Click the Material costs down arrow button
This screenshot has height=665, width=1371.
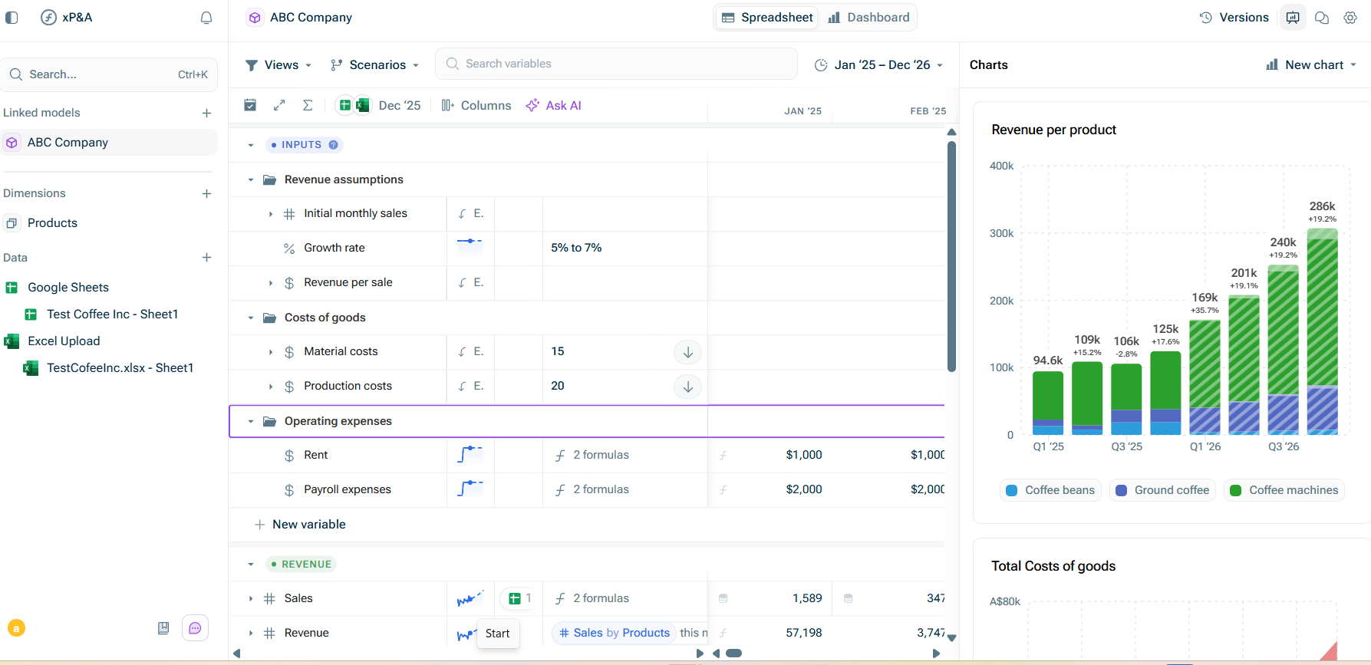[x=687, y=352]
